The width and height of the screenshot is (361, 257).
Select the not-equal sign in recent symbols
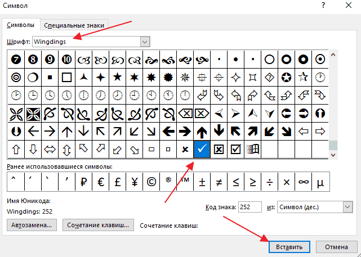(219, 182)
